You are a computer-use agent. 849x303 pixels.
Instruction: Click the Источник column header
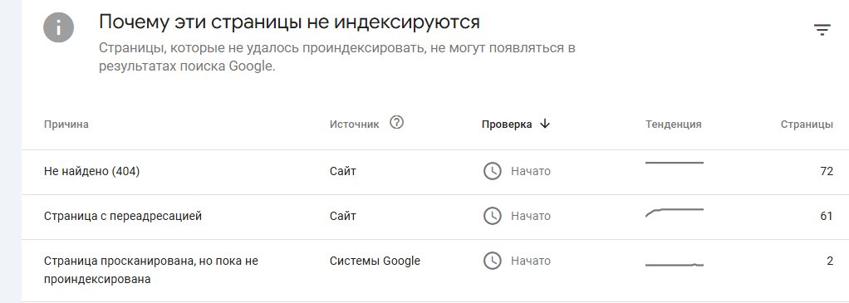[x=355, y=125]
